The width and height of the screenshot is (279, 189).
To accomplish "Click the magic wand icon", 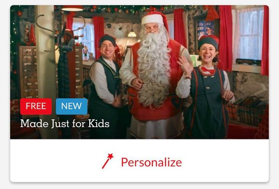I will pyautogui.click(x=108, y=161).
